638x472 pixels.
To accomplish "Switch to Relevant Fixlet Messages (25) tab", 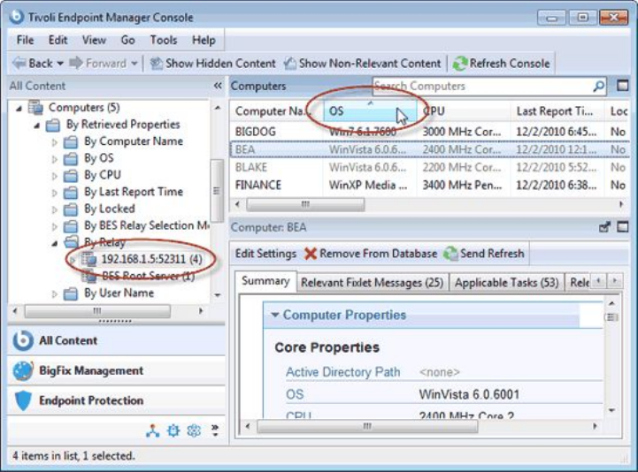I will 372,283.
